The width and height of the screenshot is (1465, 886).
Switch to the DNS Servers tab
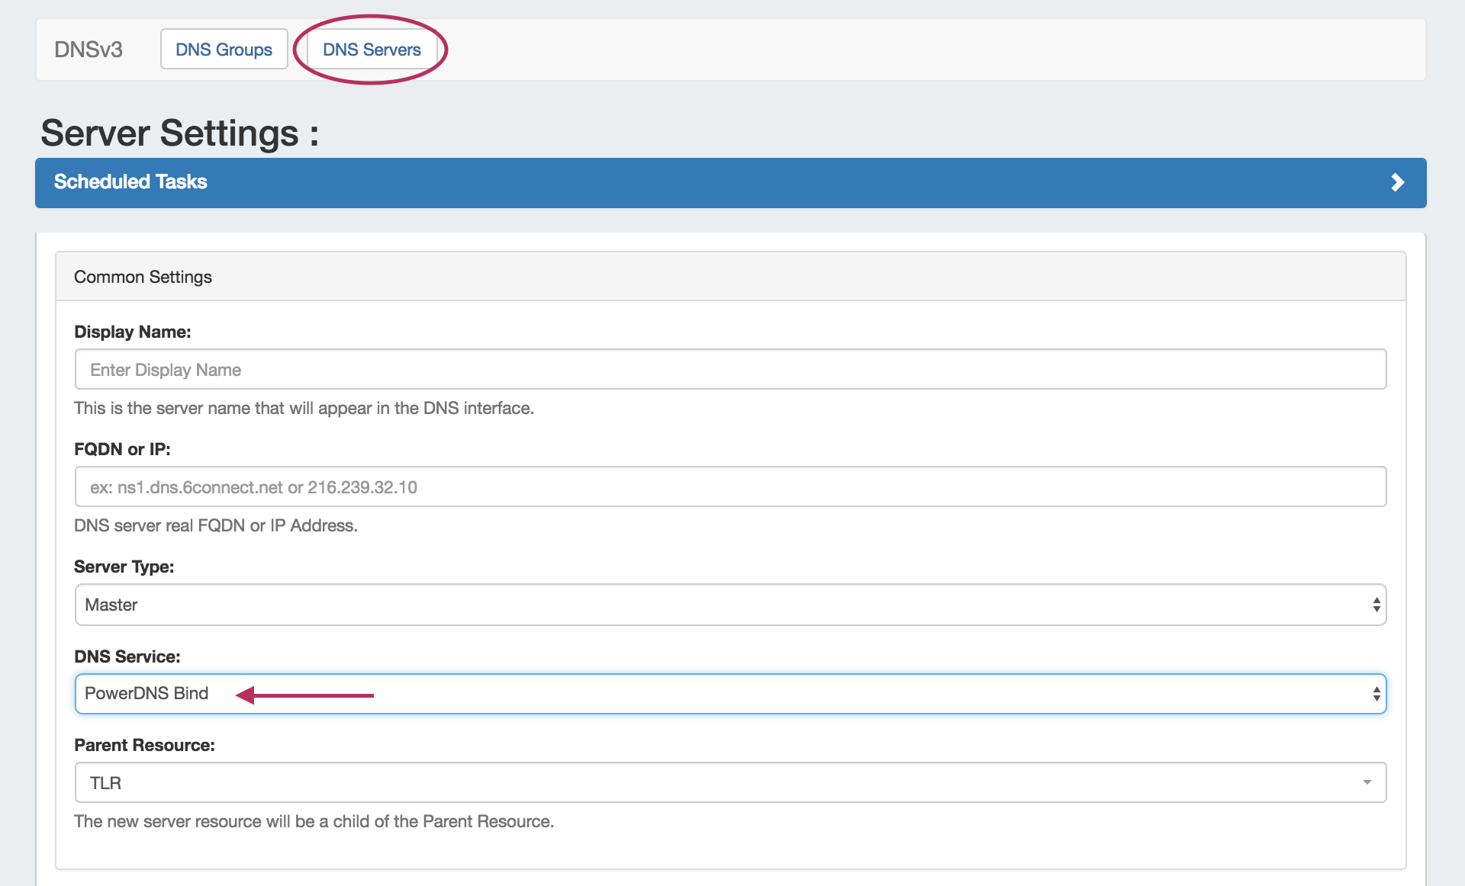coord(372,50)
